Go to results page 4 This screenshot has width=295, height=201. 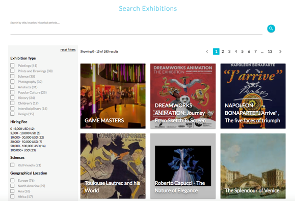click(x=236, y=51)
